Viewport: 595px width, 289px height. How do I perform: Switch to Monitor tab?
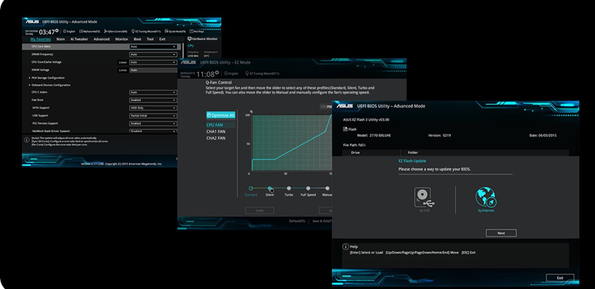click(122, 39)
